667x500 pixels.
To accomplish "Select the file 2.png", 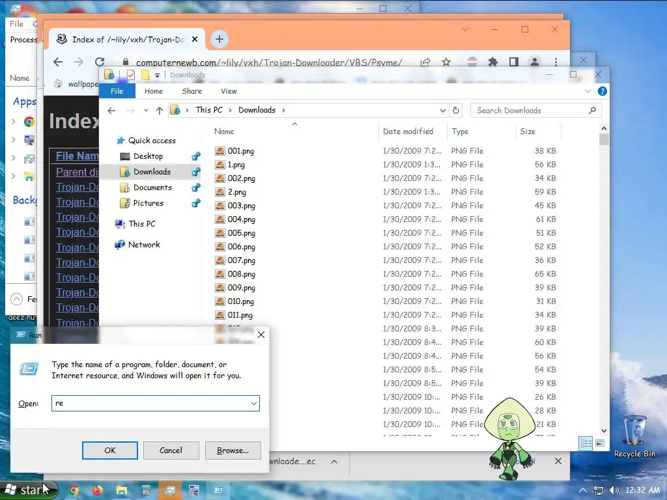I will point(236,192).
